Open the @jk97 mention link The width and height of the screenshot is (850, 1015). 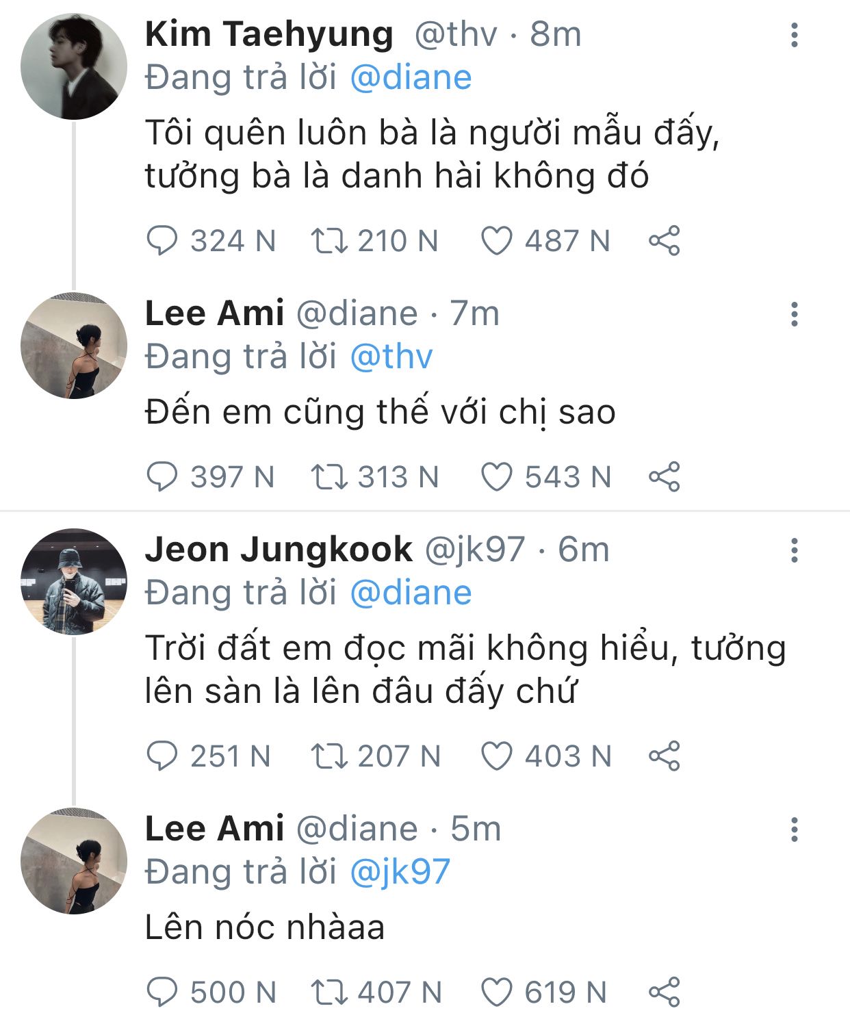[400, 872]
